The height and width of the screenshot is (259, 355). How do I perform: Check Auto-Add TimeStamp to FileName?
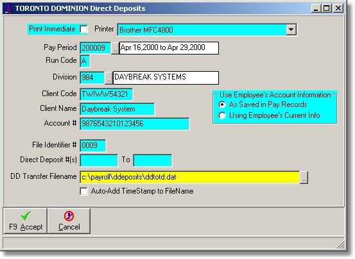coord(83,191)
